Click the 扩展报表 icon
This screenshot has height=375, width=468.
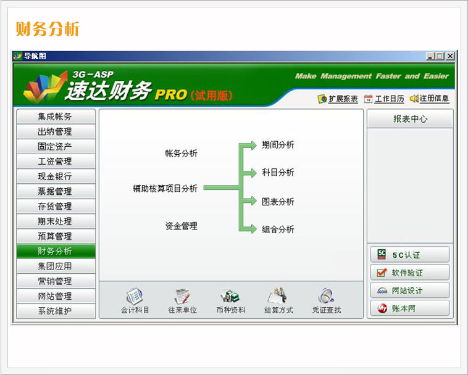[322, 99]
